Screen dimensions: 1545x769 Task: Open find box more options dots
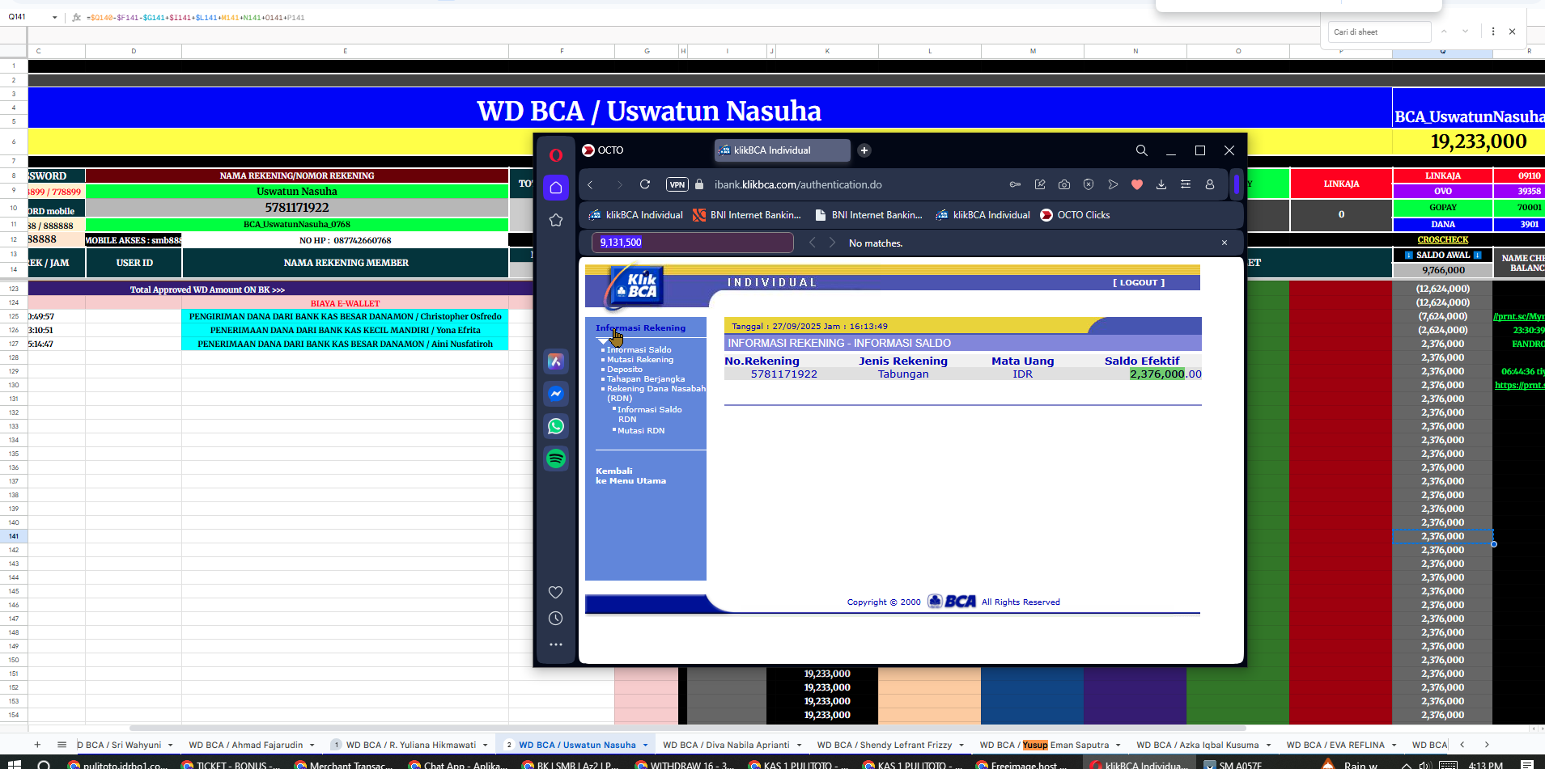pyautogui.click(x=1493, y=32)
